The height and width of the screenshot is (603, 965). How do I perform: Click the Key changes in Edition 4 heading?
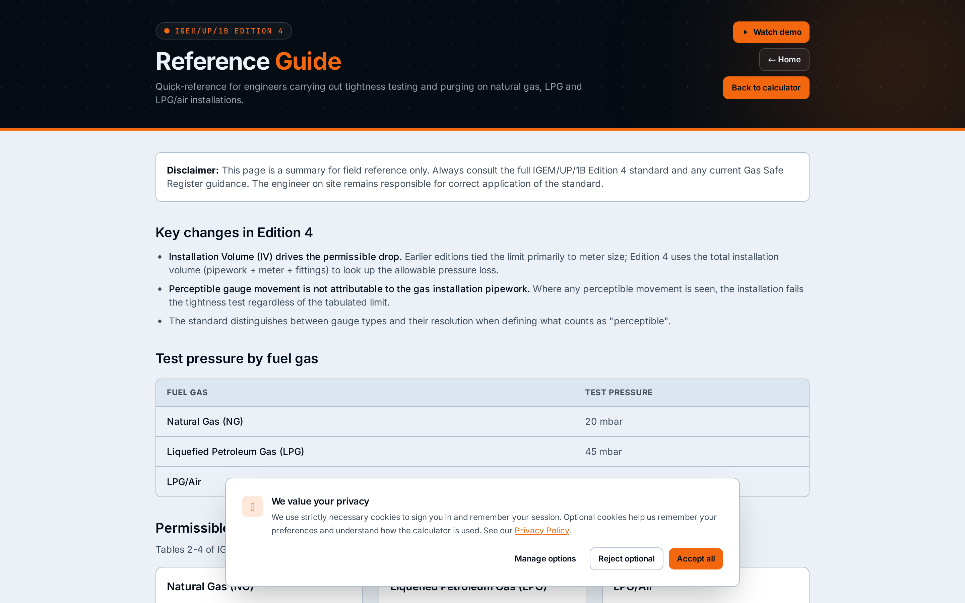(234, 232)
